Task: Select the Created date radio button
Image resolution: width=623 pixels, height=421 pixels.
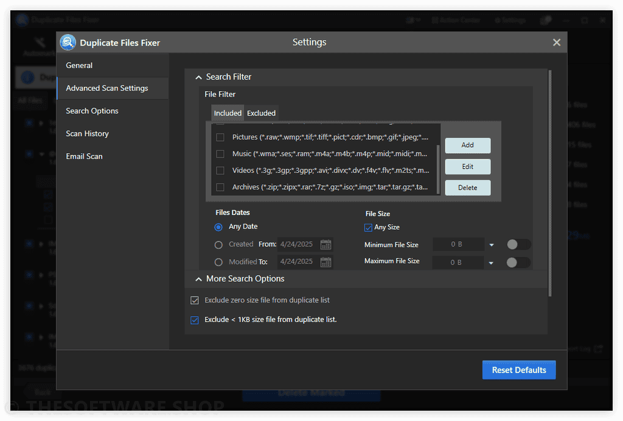Action: point(218,245)
